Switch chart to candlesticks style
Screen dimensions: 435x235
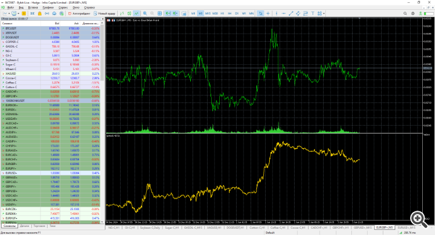tap(129, 13)
